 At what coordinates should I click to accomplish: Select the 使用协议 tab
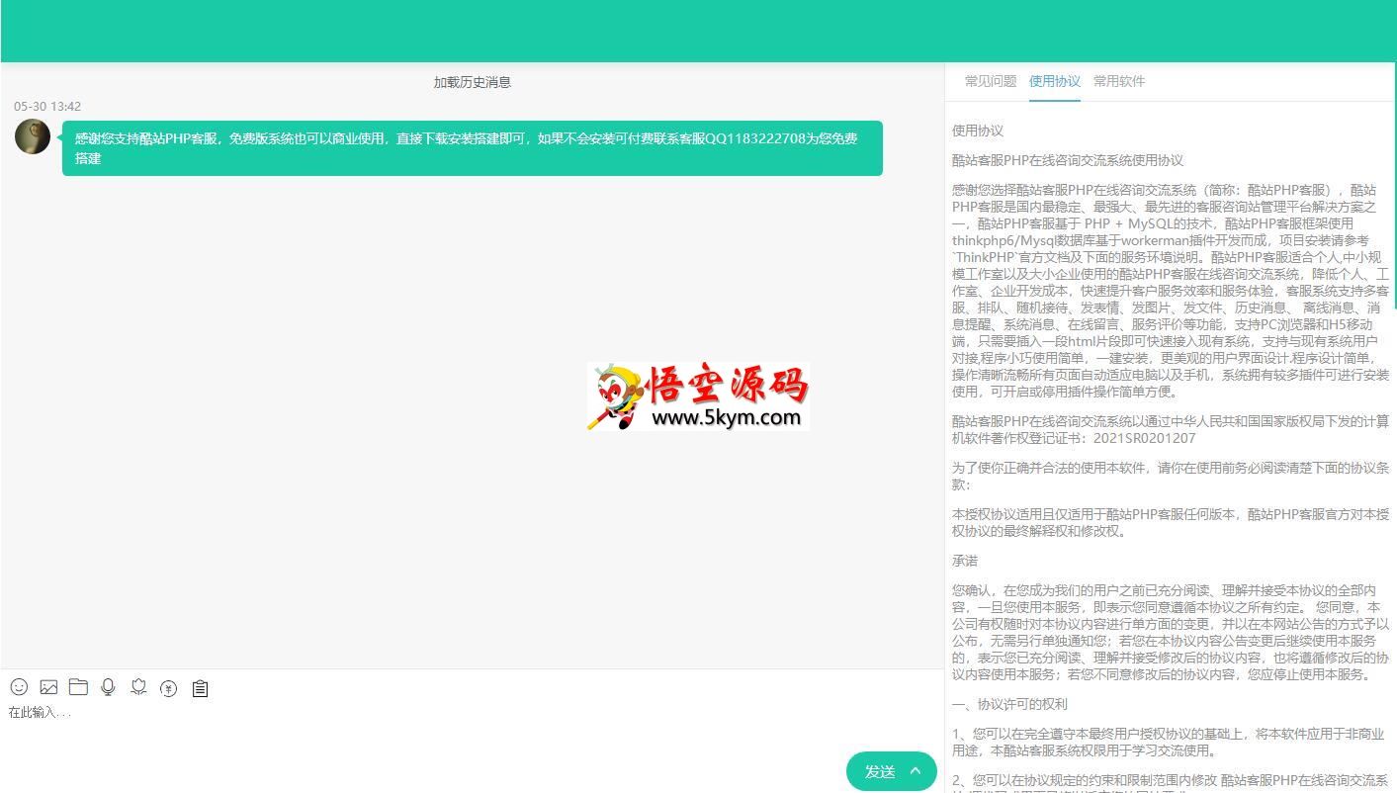click(1055, 81)
